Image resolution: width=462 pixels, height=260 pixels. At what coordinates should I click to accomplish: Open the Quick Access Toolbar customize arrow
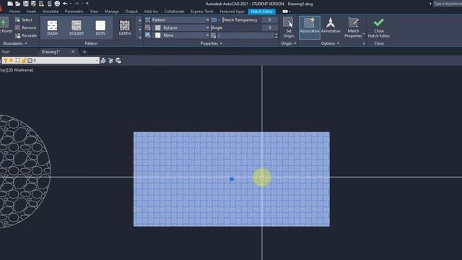[87, 4]
